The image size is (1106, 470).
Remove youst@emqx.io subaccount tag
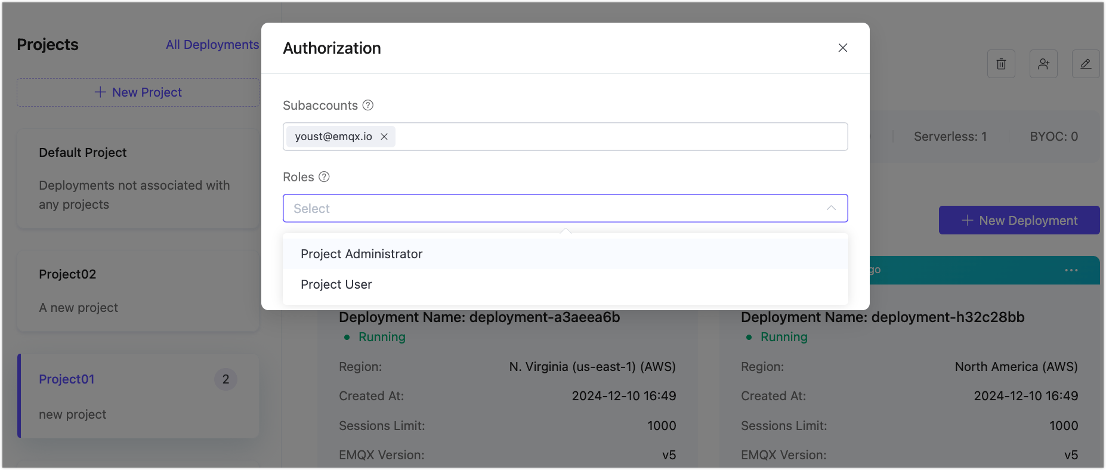click(x=384, y=137)
